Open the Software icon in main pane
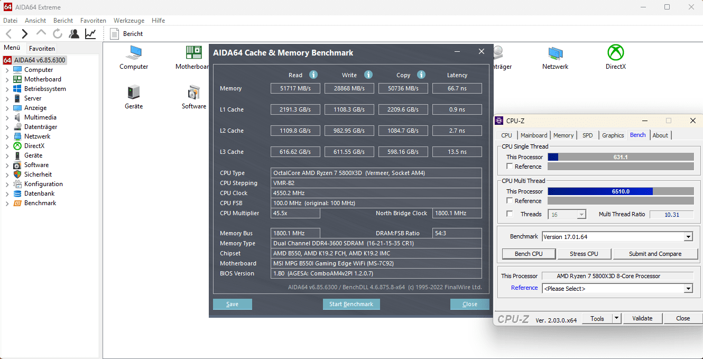This screenshot has height=359, width=703. click(194, 97)
